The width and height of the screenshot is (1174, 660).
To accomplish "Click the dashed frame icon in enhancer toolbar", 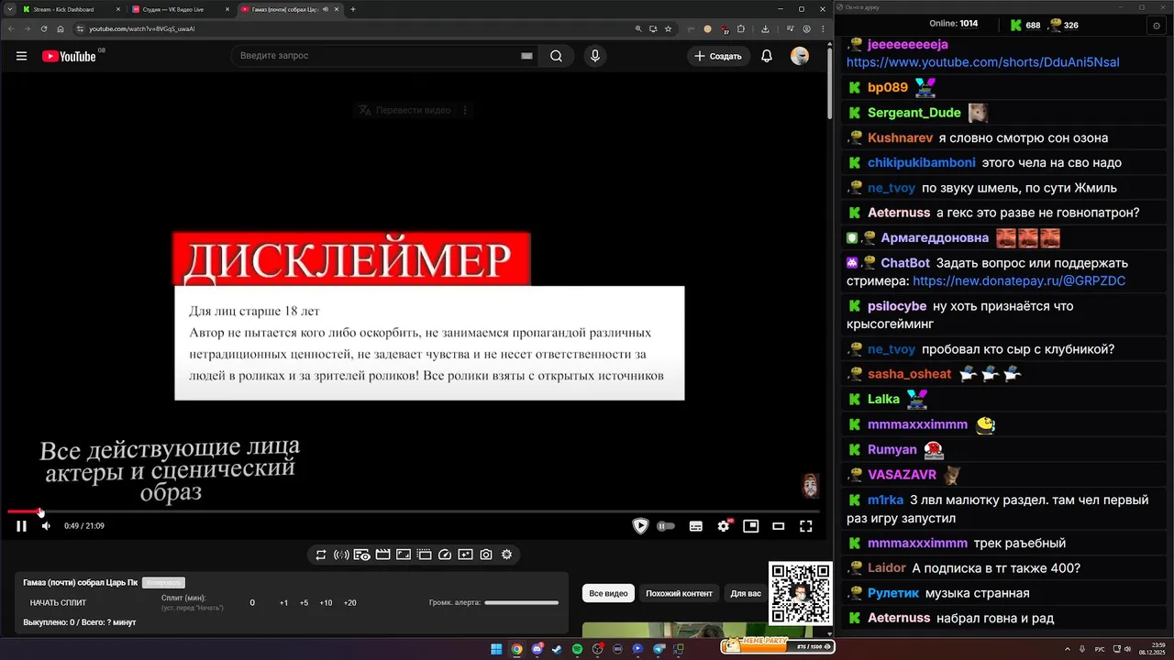I will (x=424, y=555).
